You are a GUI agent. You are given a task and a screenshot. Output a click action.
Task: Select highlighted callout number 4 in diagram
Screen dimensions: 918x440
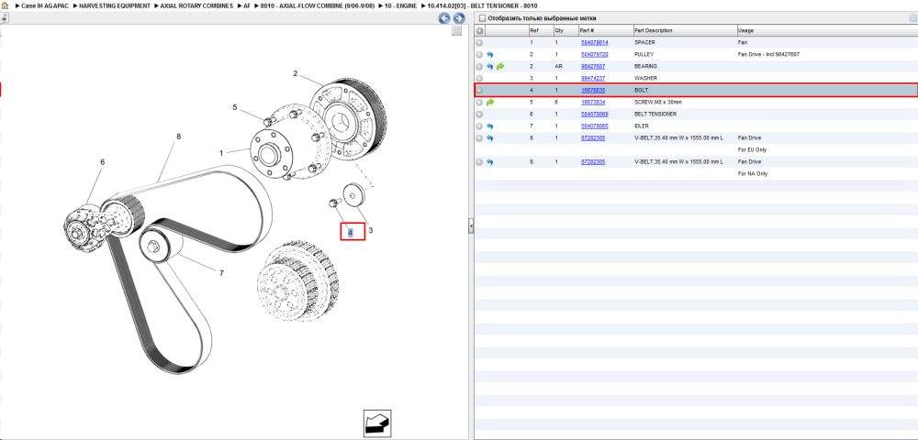pos(350,233)
